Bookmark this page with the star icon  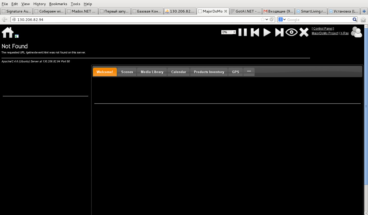(x=262, y=19)
